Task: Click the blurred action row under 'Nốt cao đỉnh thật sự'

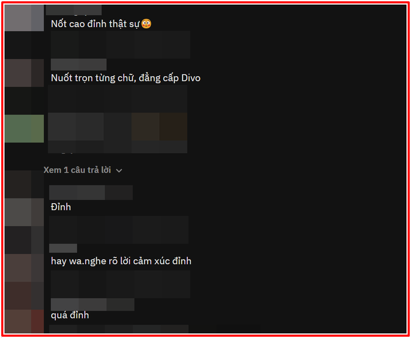Action: click(120, 45)
